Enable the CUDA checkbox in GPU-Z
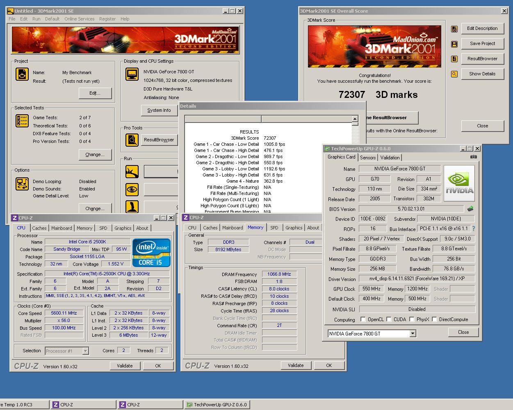The height and width of the screenshot is (410, 513). pyautogui.click(x=389, y=319)
